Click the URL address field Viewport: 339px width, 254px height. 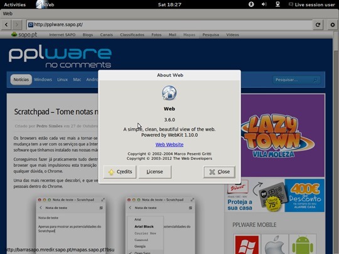pyautogui.click(x=169, y=24)
